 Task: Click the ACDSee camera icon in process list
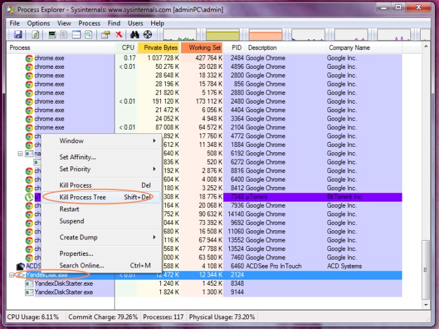click(21, 266)
